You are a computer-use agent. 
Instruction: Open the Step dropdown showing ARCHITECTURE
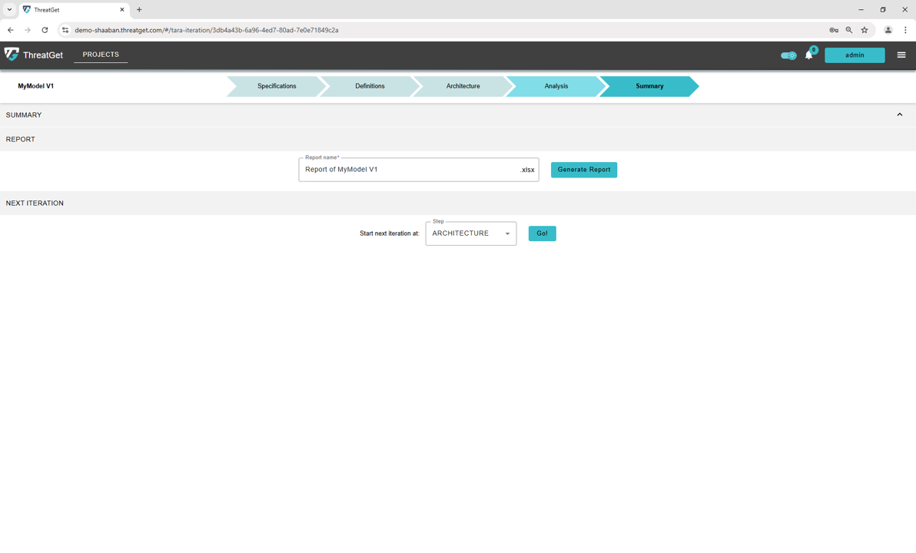[x=470, y=233]
